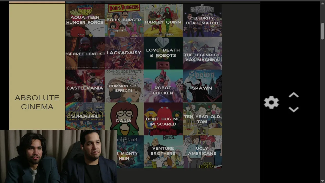Select the Love, Death & Robots tile
The image size is (325, 183).
(163, 53)
